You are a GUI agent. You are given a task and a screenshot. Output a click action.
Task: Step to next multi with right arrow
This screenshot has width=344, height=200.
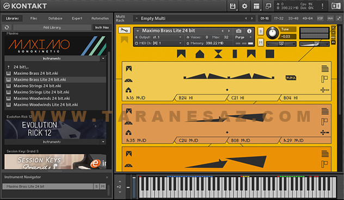click(252, 18)
